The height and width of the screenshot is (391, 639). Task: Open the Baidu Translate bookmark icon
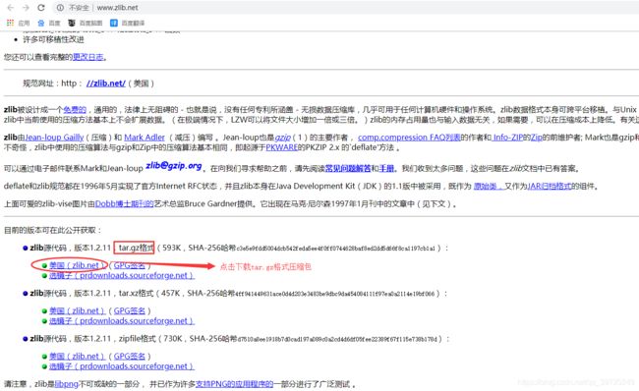click(114, 23)
